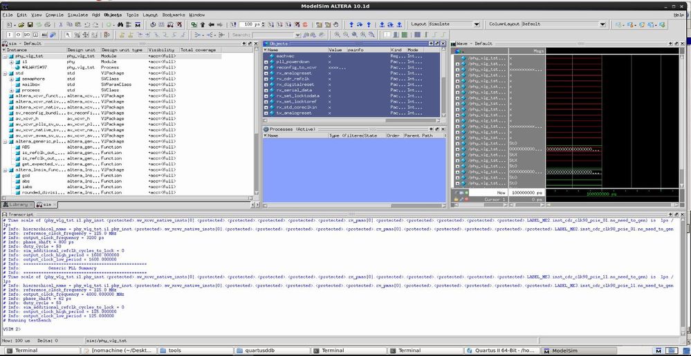The height and width of the screenshot is (356, 691).
Task: Expand reconfig_to_xcvr in Objects panel
Action: click(266, 68)
